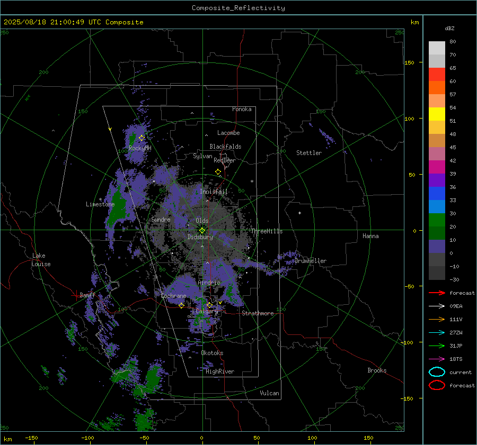Click the Didsbury city label

(x=200, y=237)
